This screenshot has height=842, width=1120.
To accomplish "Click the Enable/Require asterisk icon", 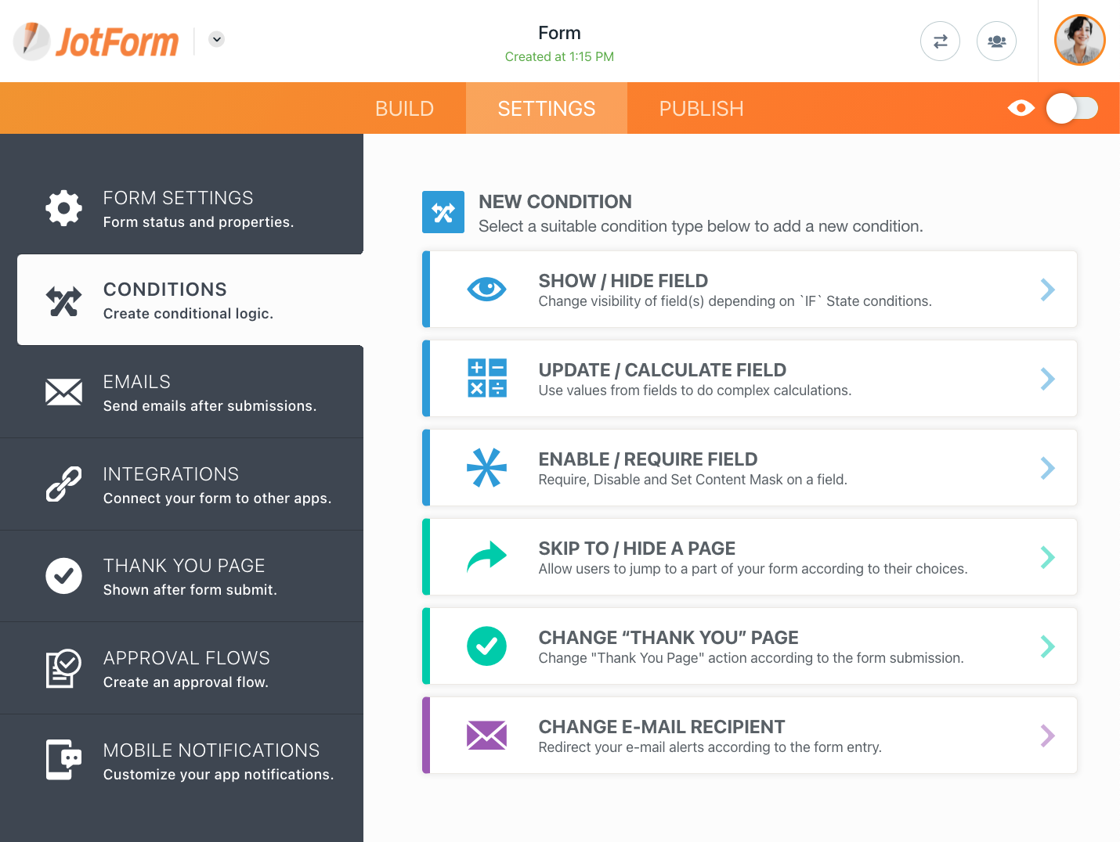I will pos(486,467).
